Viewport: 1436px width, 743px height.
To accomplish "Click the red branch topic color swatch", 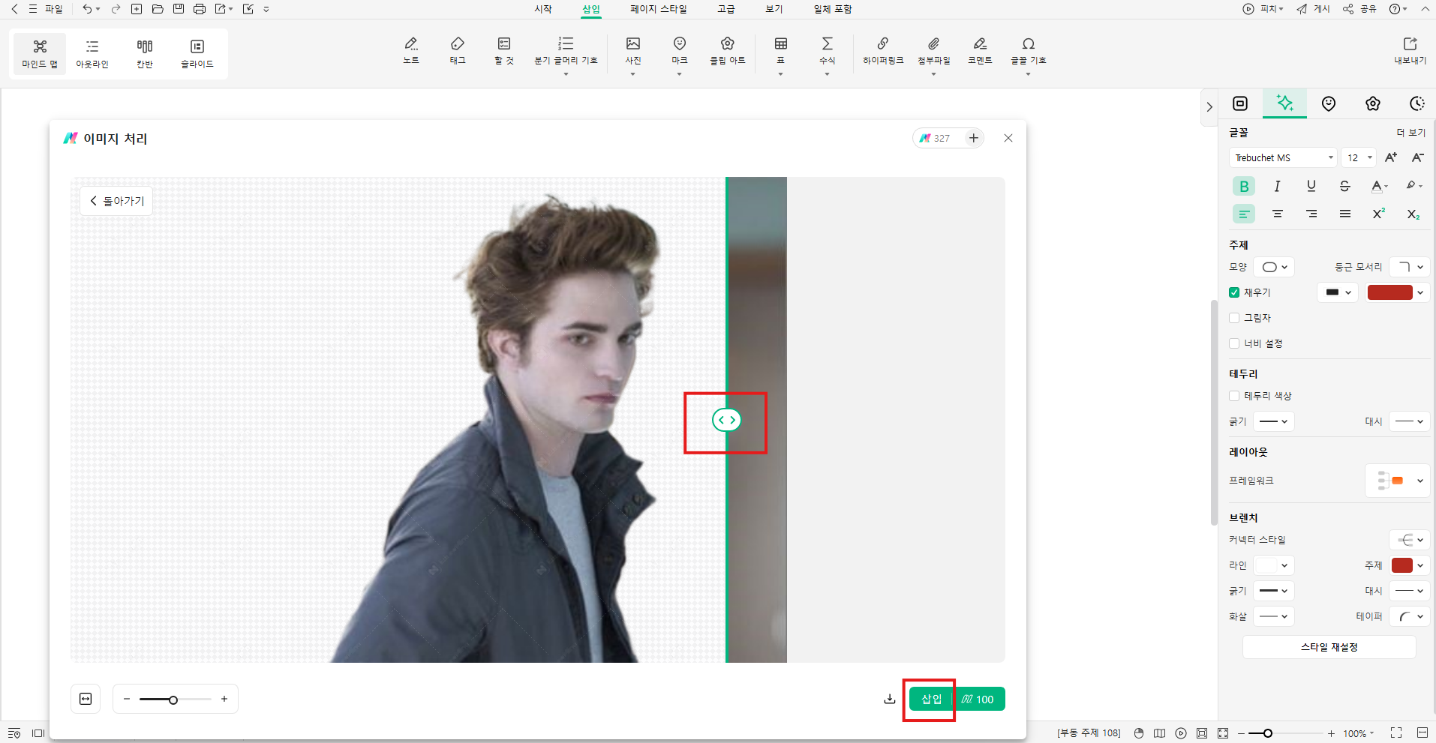I will (1401, 565).
